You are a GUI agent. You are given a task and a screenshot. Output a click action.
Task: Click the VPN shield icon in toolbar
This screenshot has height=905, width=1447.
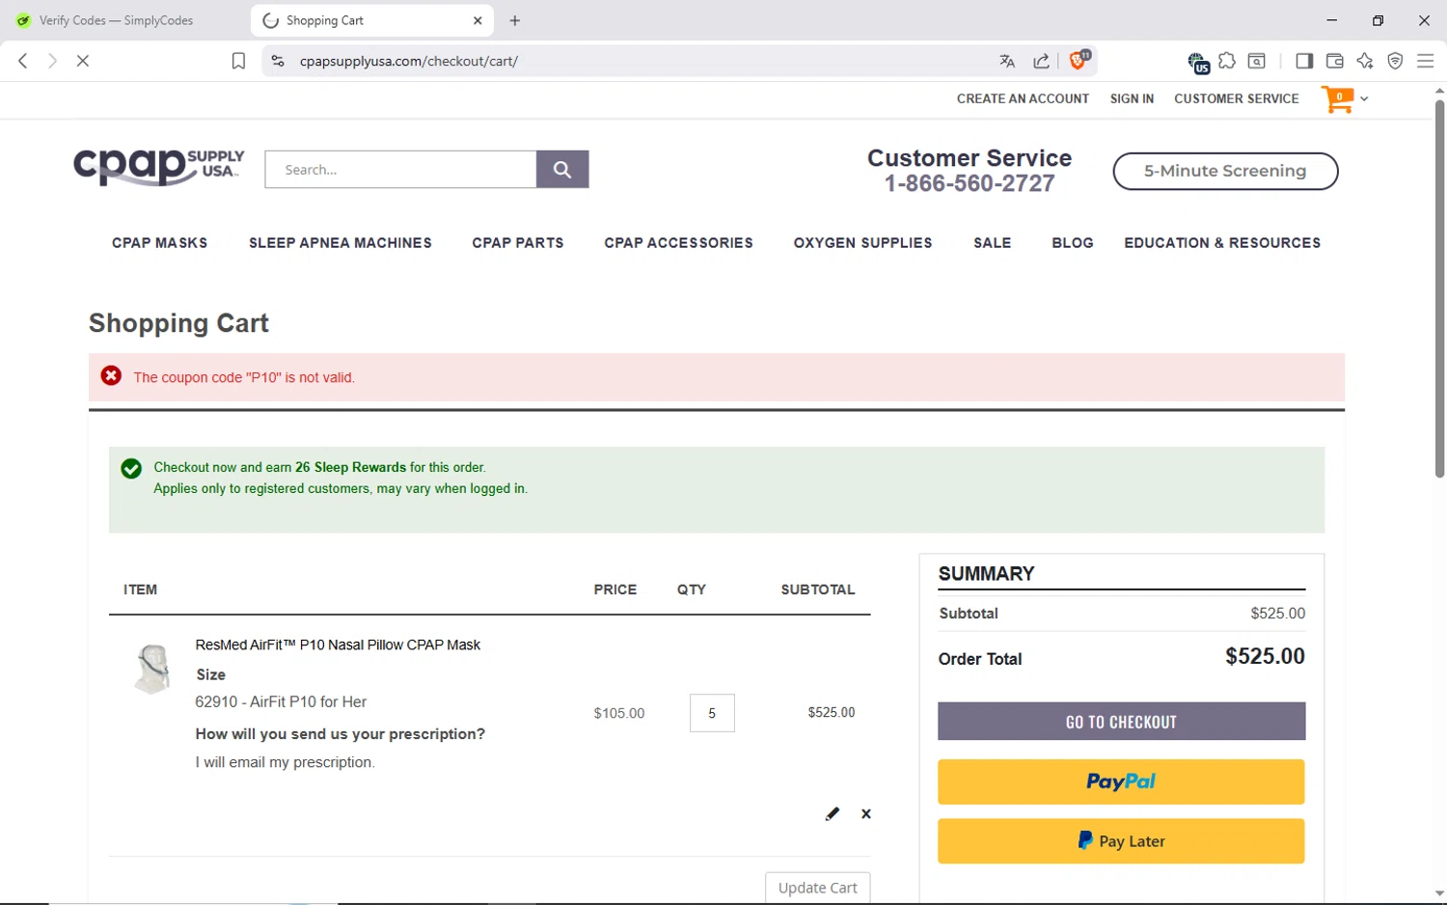click(x=1395, y=61)
